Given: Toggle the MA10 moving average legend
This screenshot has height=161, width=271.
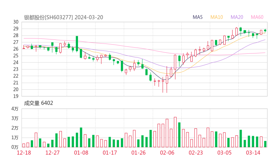Looking at the screenshot, I should (x=217, y=17).
